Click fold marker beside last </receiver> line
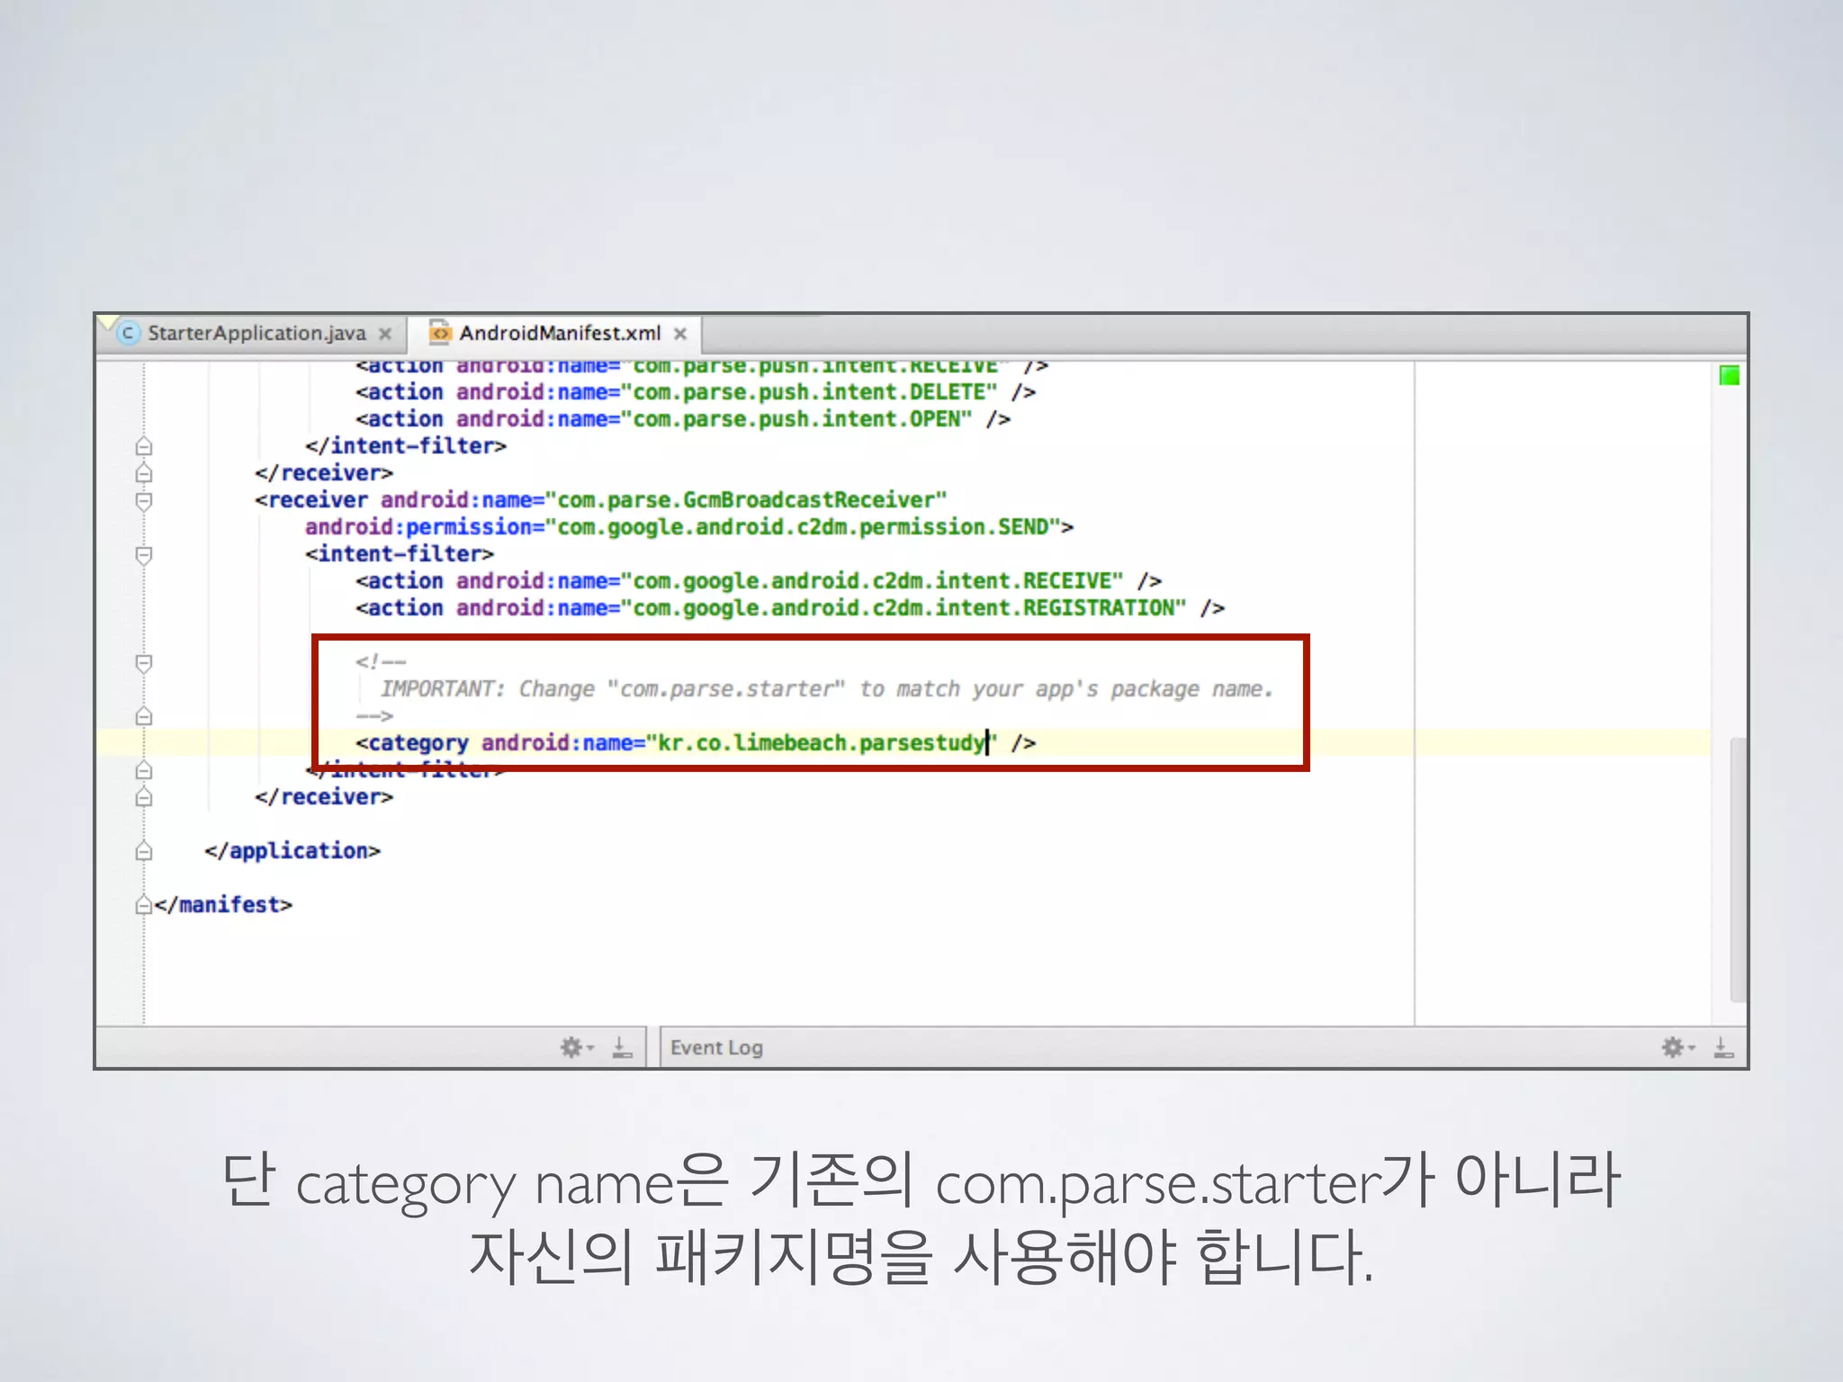The width and height of the screenshot is (1843, 1382). (144, 797)
